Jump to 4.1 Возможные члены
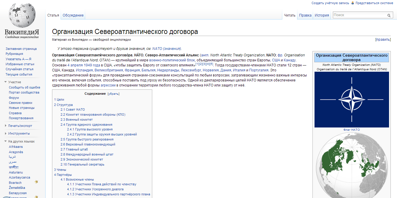The height and width of the screenshot is (198, 397). tap(77, 179)
